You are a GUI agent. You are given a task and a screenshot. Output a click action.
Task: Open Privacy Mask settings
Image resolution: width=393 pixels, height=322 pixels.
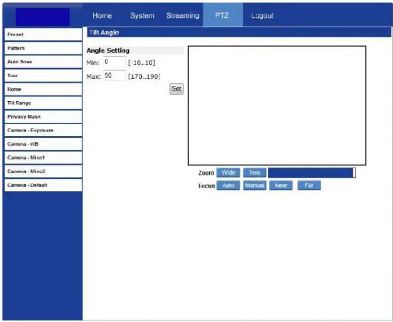(x=43, y=117)
